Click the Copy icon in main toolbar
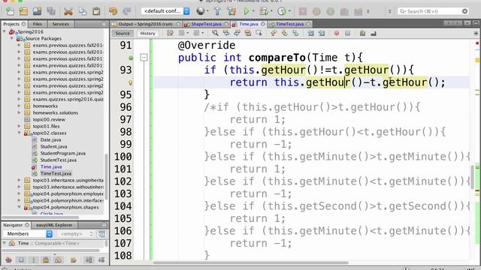This screenshot has height=270, width=481. (83, 12)
